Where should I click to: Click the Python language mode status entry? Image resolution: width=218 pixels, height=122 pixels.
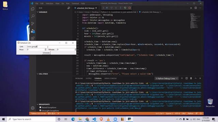(190, 114)
